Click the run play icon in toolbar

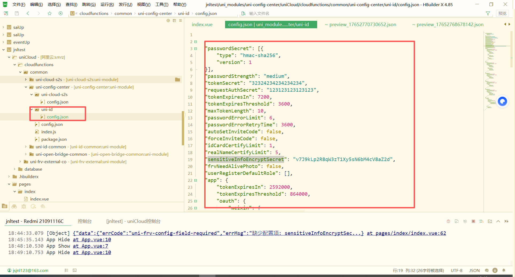(x=61, y=13)
